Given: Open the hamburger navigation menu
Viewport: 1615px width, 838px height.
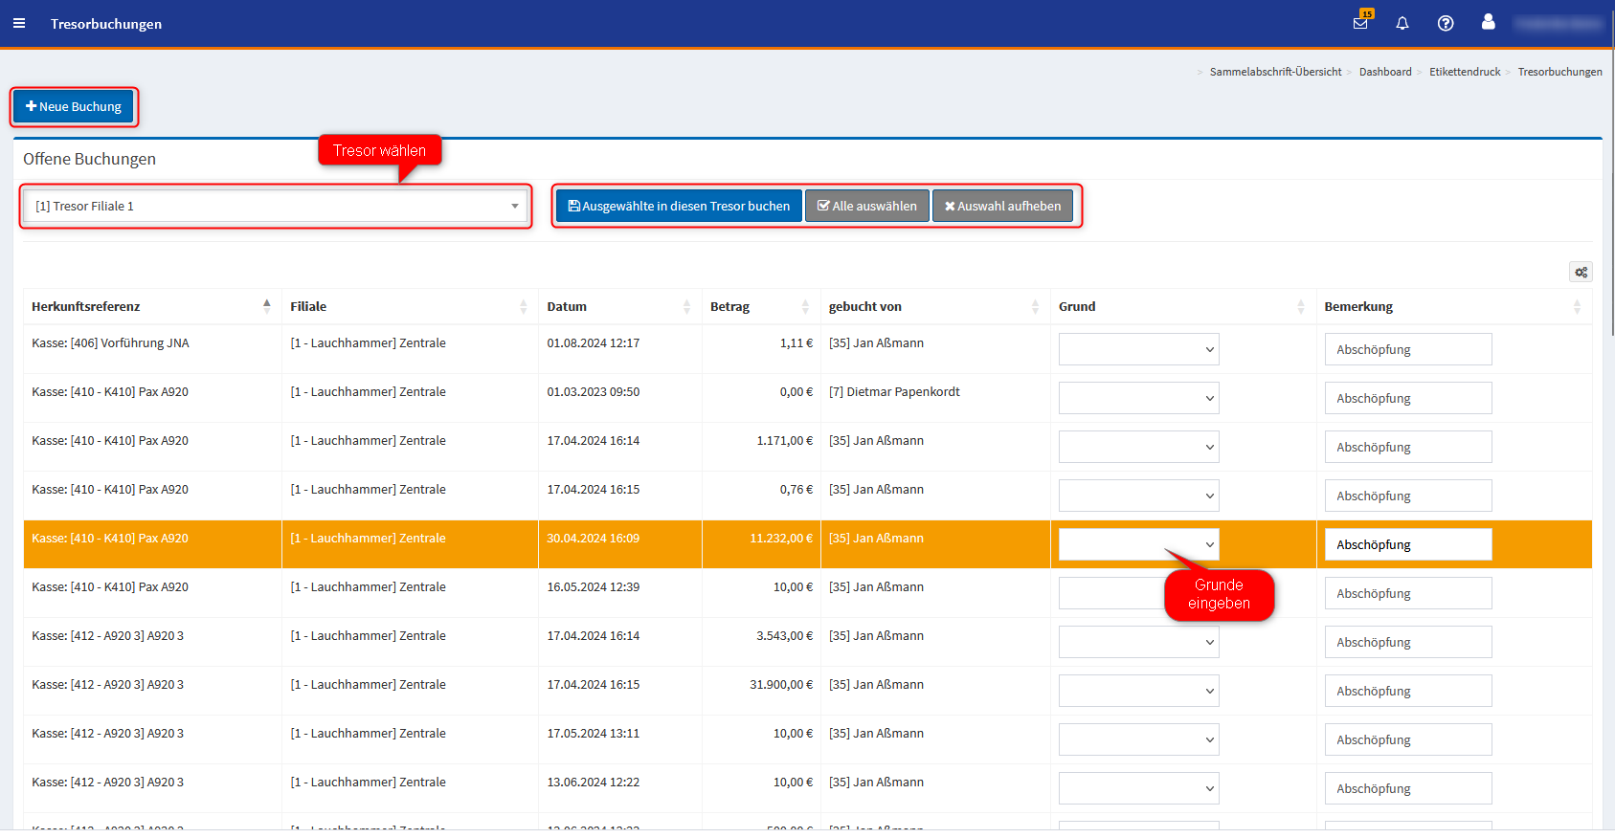Looking at the screenshot, I should pyautogui.click(x=19, y=24).
